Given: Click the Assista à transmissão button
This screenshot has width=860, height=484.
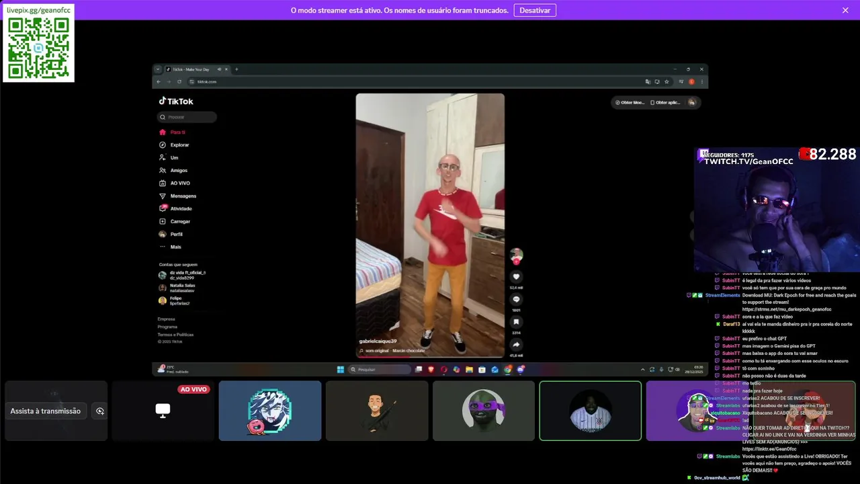Looking at the screenshot, I should tap(46, 411).
